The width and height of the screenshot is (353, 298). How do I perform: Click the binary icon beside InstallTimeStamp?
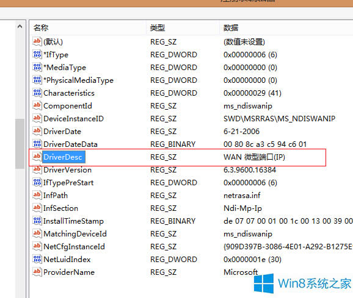click(37, 221)
